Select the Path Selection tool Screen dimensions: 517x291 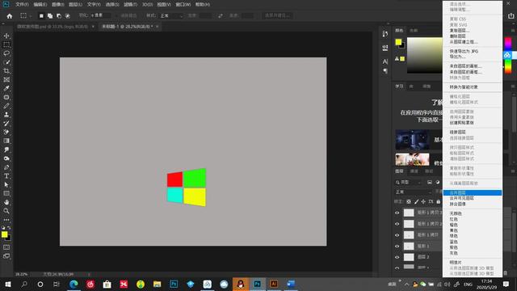click(6, 185)
